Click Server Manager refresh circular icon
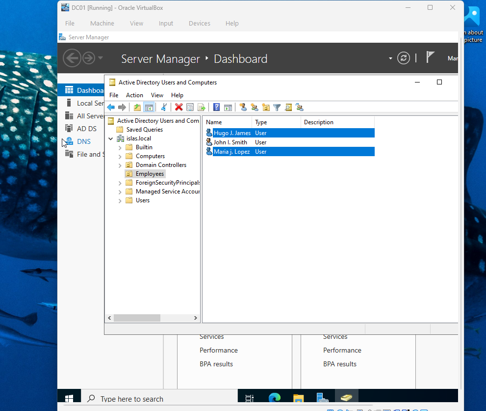This screenshot has width=486, height=411. coord(404,58)
